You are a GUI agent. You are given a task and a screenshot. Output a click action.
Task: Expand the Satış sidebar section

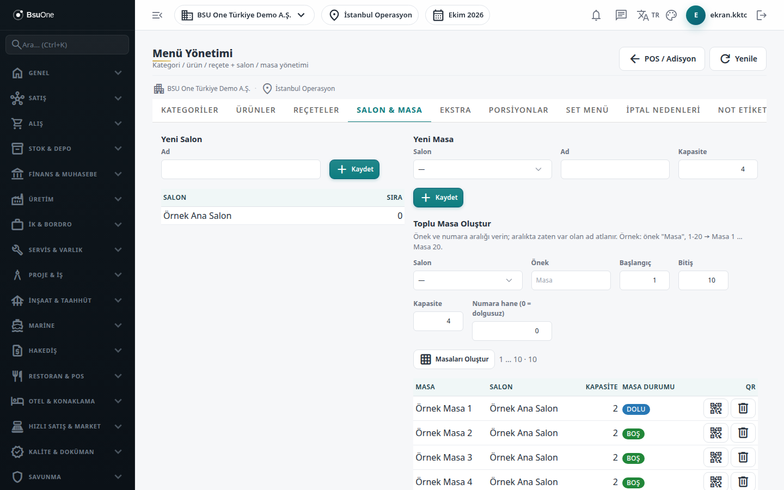coord(68,98)
